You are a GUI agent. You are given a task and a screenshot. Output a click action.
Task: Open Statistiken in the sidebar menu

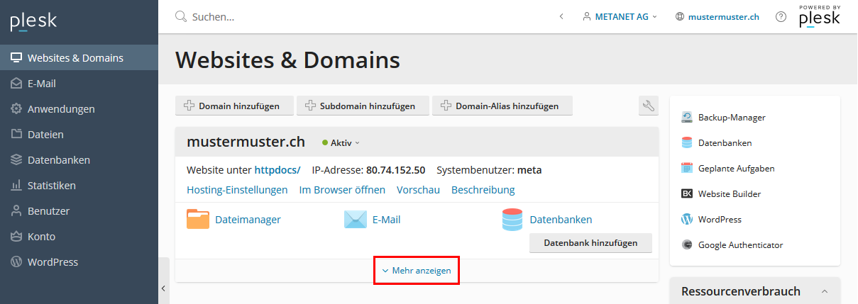point(51,186)
